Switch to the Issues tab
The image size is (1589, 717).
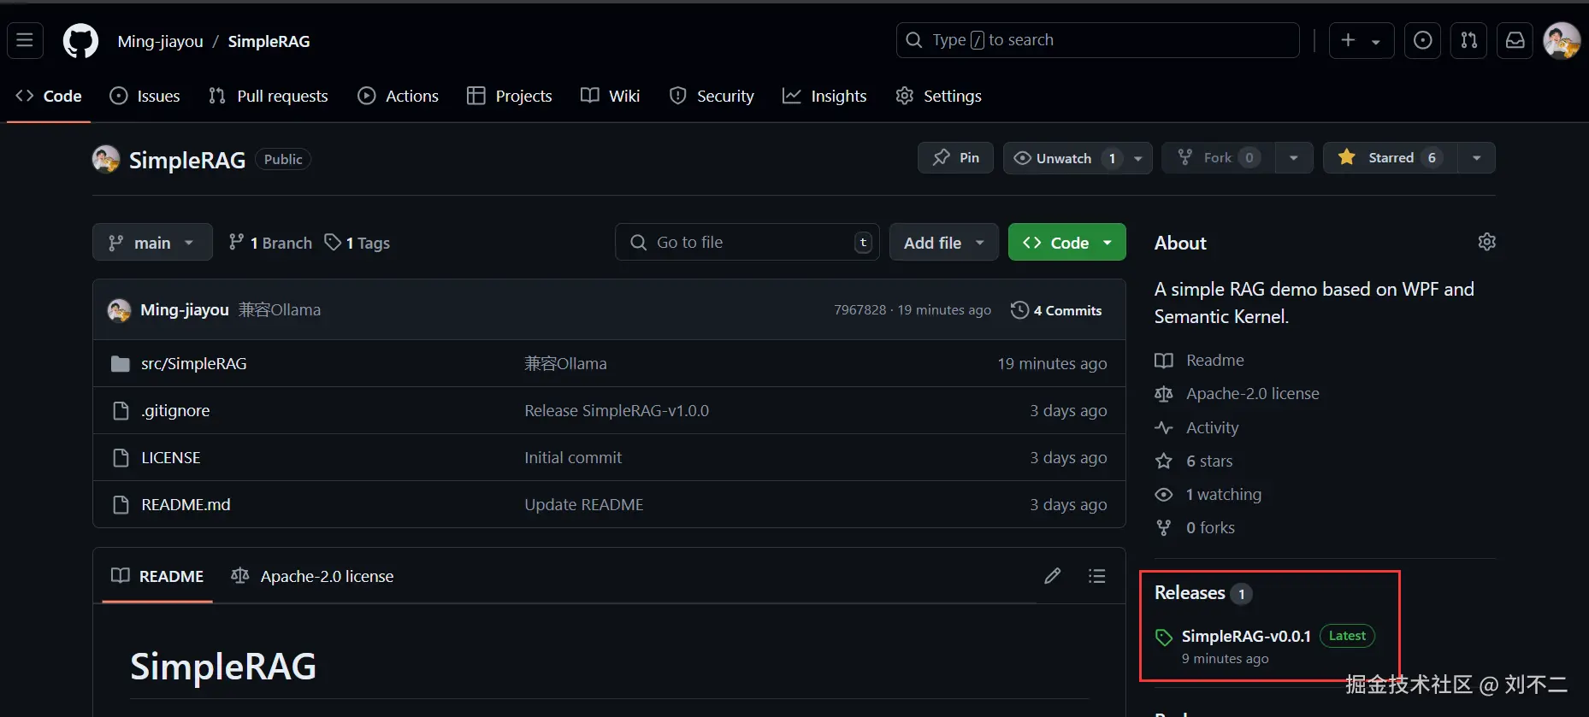click(145, 96)
